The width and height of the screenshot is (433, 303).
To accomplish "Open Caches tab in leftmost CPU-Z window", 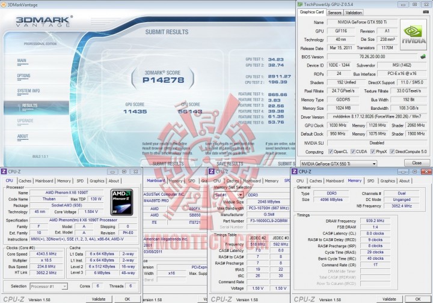I will click(25, 181).
